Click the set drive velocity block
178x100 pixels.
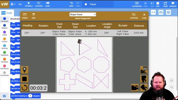pos(15,81)
